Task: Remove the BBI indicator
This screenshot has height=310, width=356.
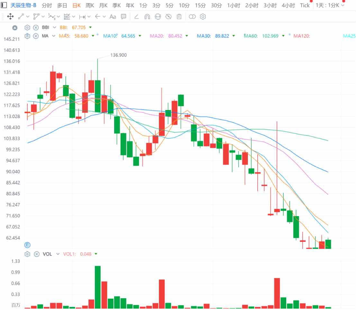Action: (36, 27)
